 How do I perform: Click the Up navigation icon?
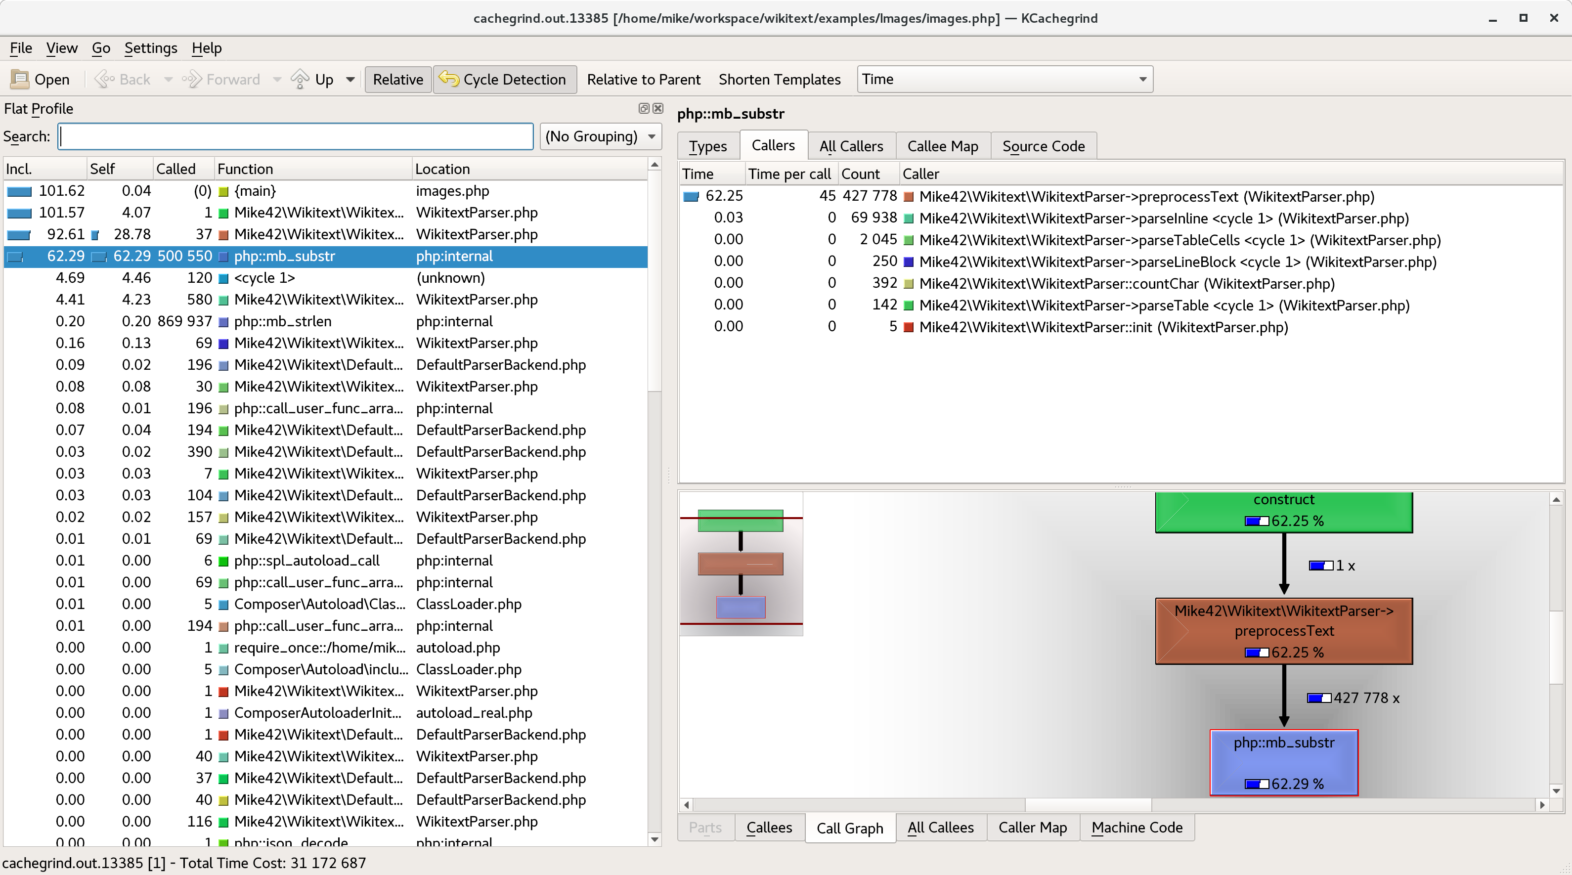tap(300, 79)
